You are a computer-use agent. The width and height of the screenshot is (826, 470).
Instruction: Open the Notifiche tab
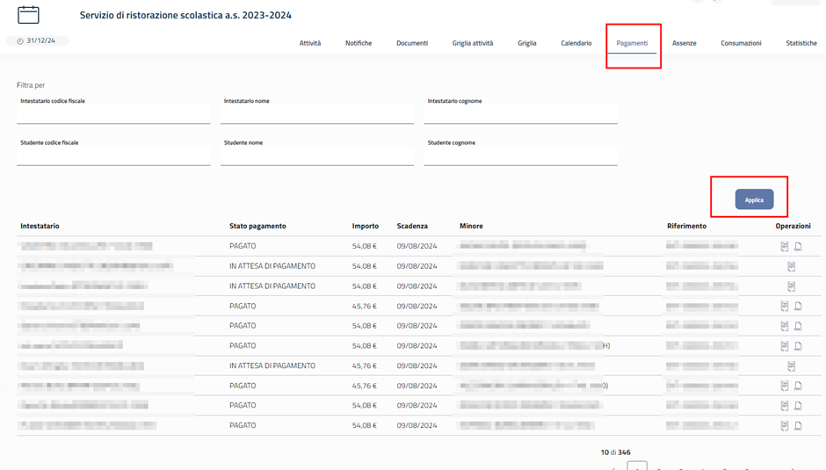click(x=359, y=43)
